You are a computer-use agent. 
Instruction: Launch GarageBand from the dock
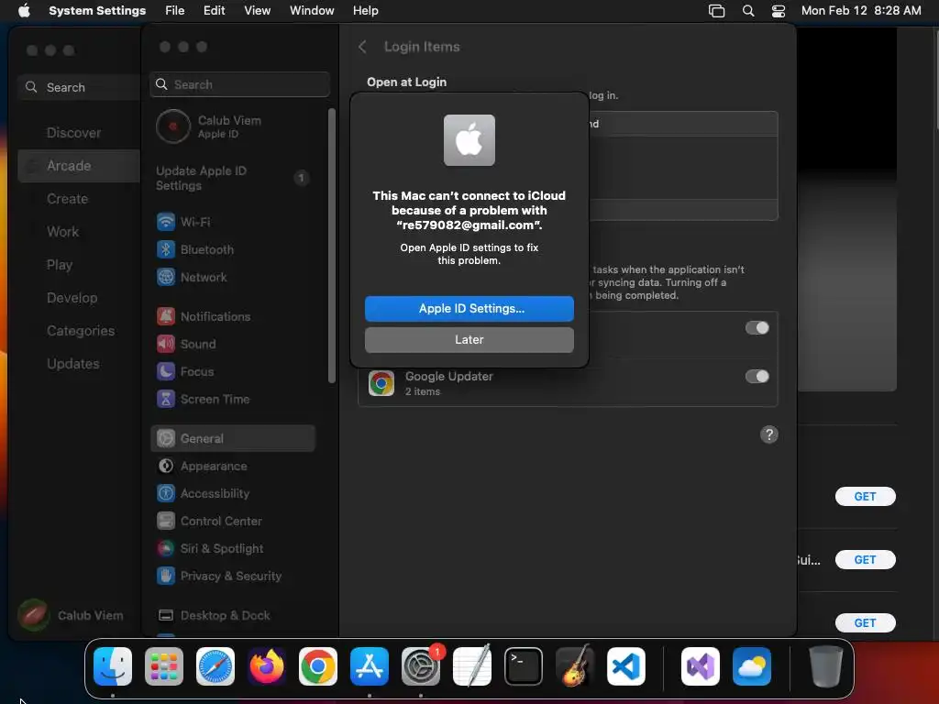click(575, 666)
